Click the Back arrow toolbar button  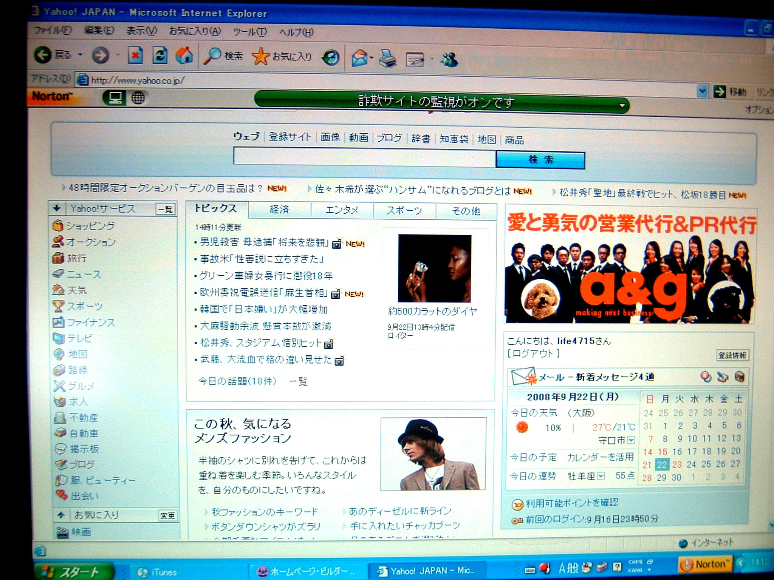coord(43,55)
